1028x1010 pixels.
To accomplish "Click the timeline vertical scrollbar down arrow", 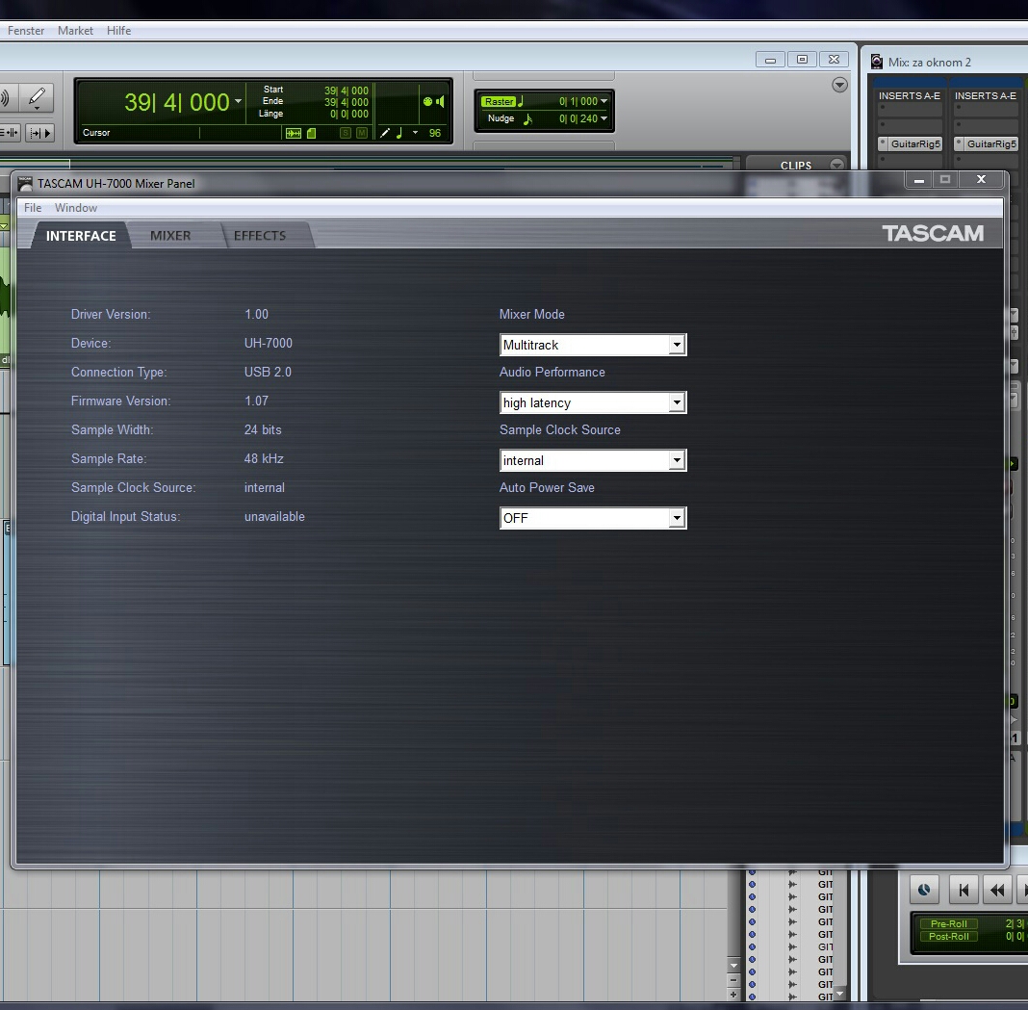I will click(x=733, y=966).
